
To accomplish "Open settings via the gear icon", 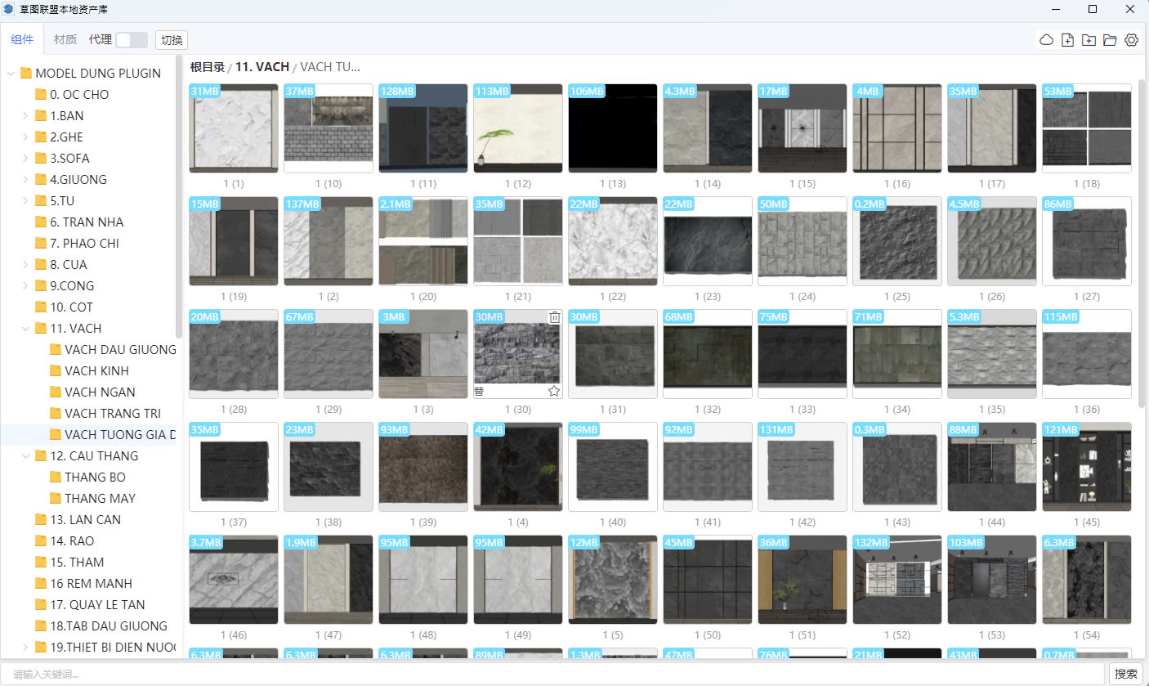I will (1131, 40).
